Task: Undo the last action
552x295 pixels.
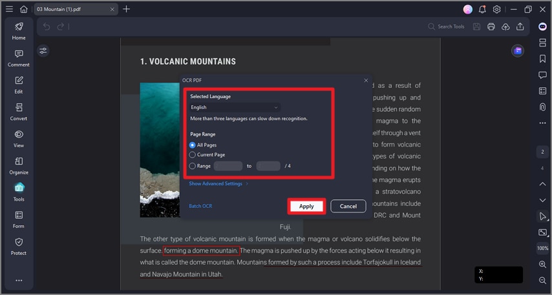Action: [47, 26]
